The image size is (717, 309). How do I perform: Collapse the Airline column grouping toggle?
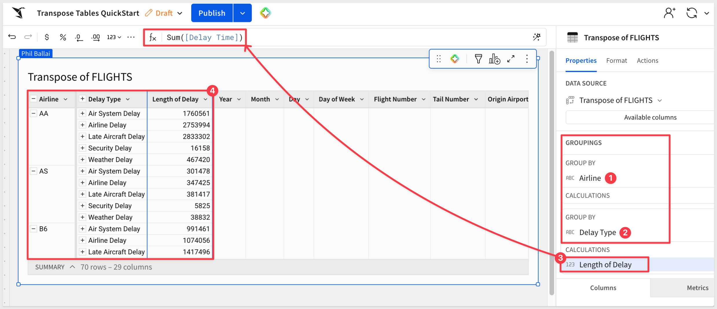(x=34, y=99)
